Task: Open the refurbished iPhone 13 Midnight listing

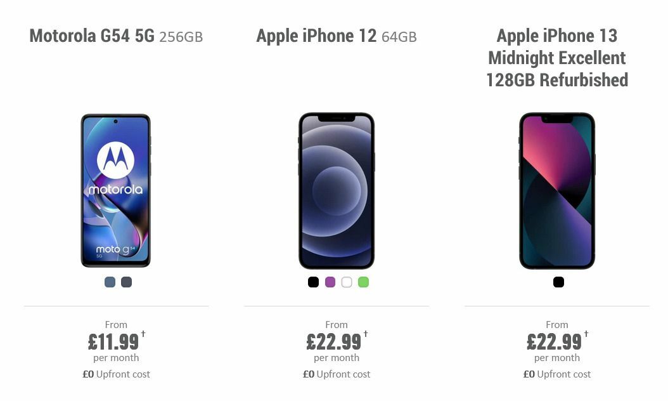Action: coord(557,58)
